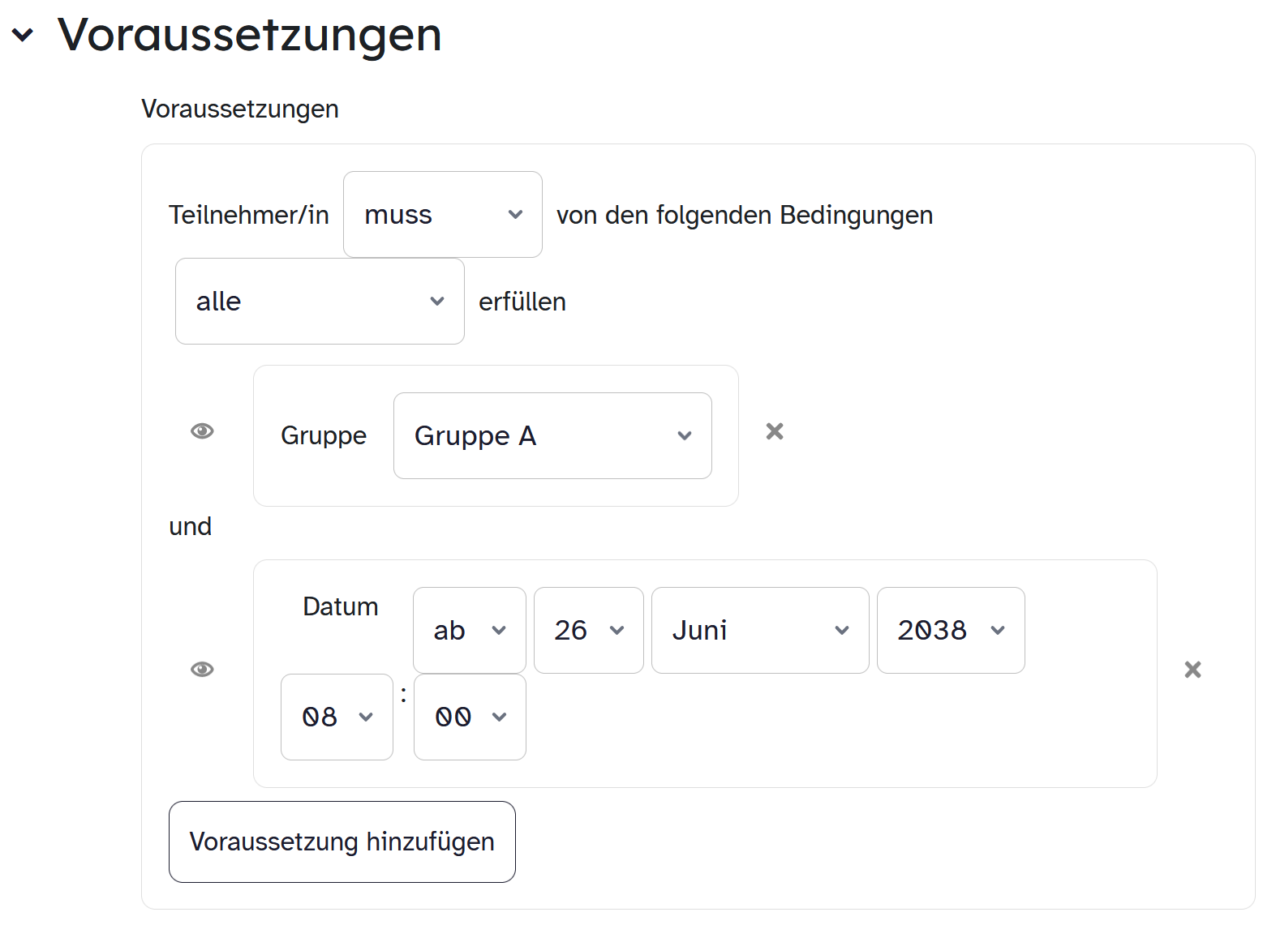This screenshot has height=925, width=1276.
Task: Open the year dropdown showing 2038
Action: pos(950,631)
